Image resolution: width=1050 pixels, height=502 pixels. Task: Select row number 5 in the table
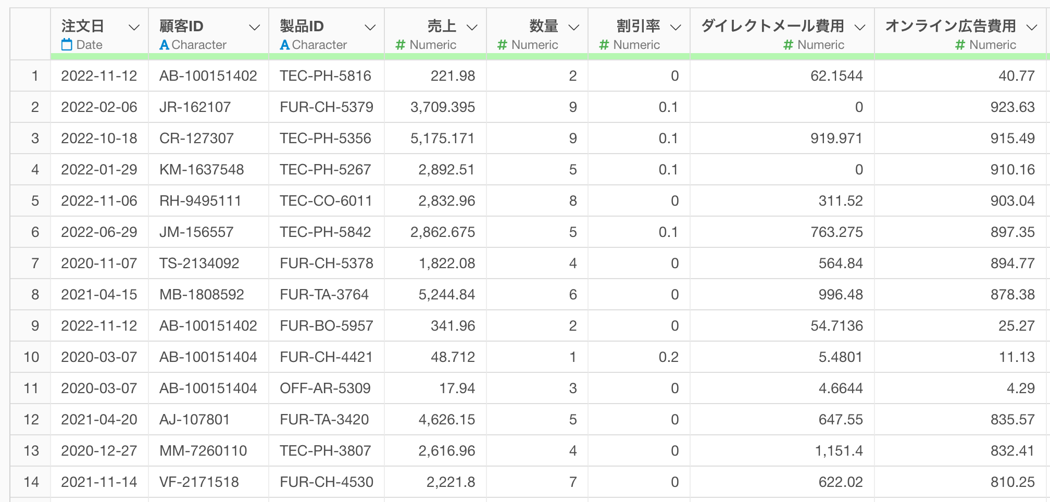(35, 201)
